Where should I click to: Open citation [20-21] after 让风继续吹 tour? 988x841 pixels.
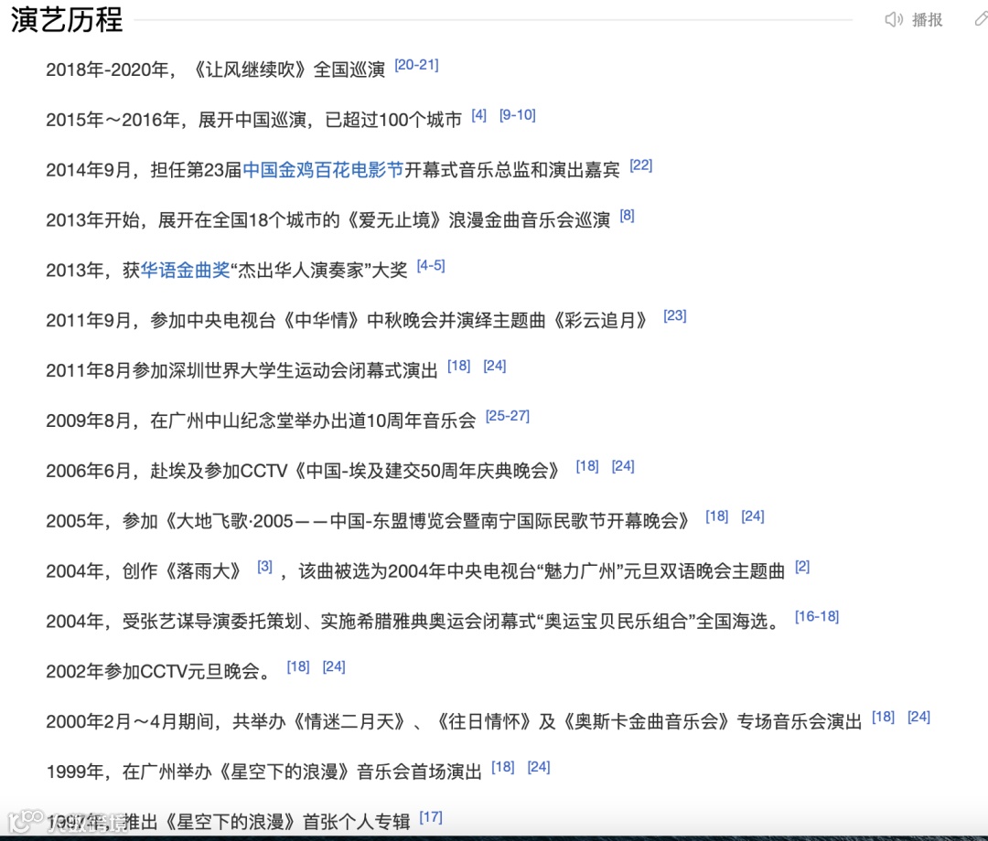[x=416, y=65]
